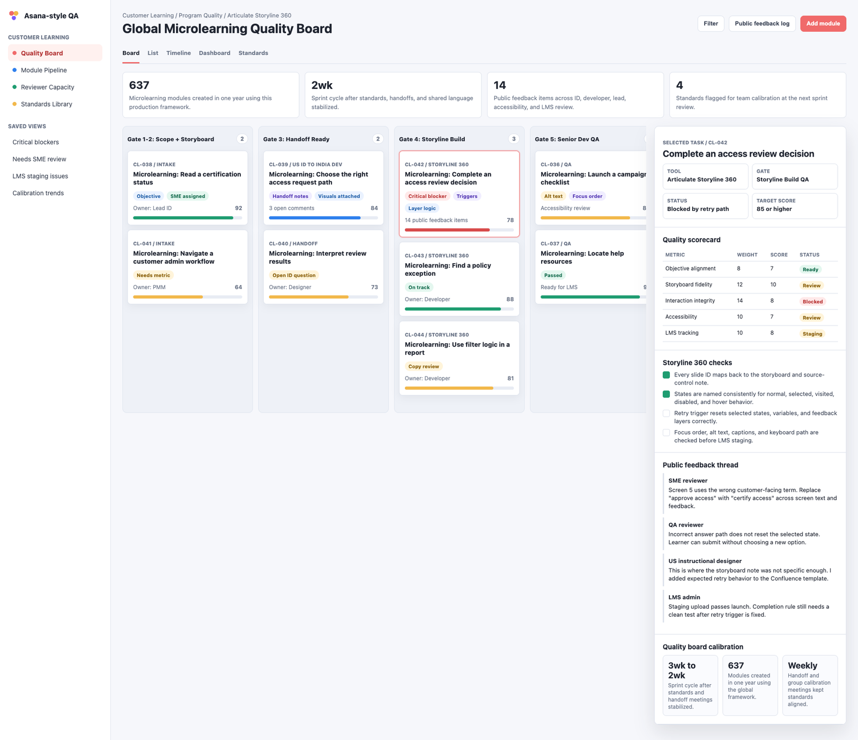Uncheck States are named consistently checkbox
The height and width of the screenshot is (740, 858).
(666, 394)
